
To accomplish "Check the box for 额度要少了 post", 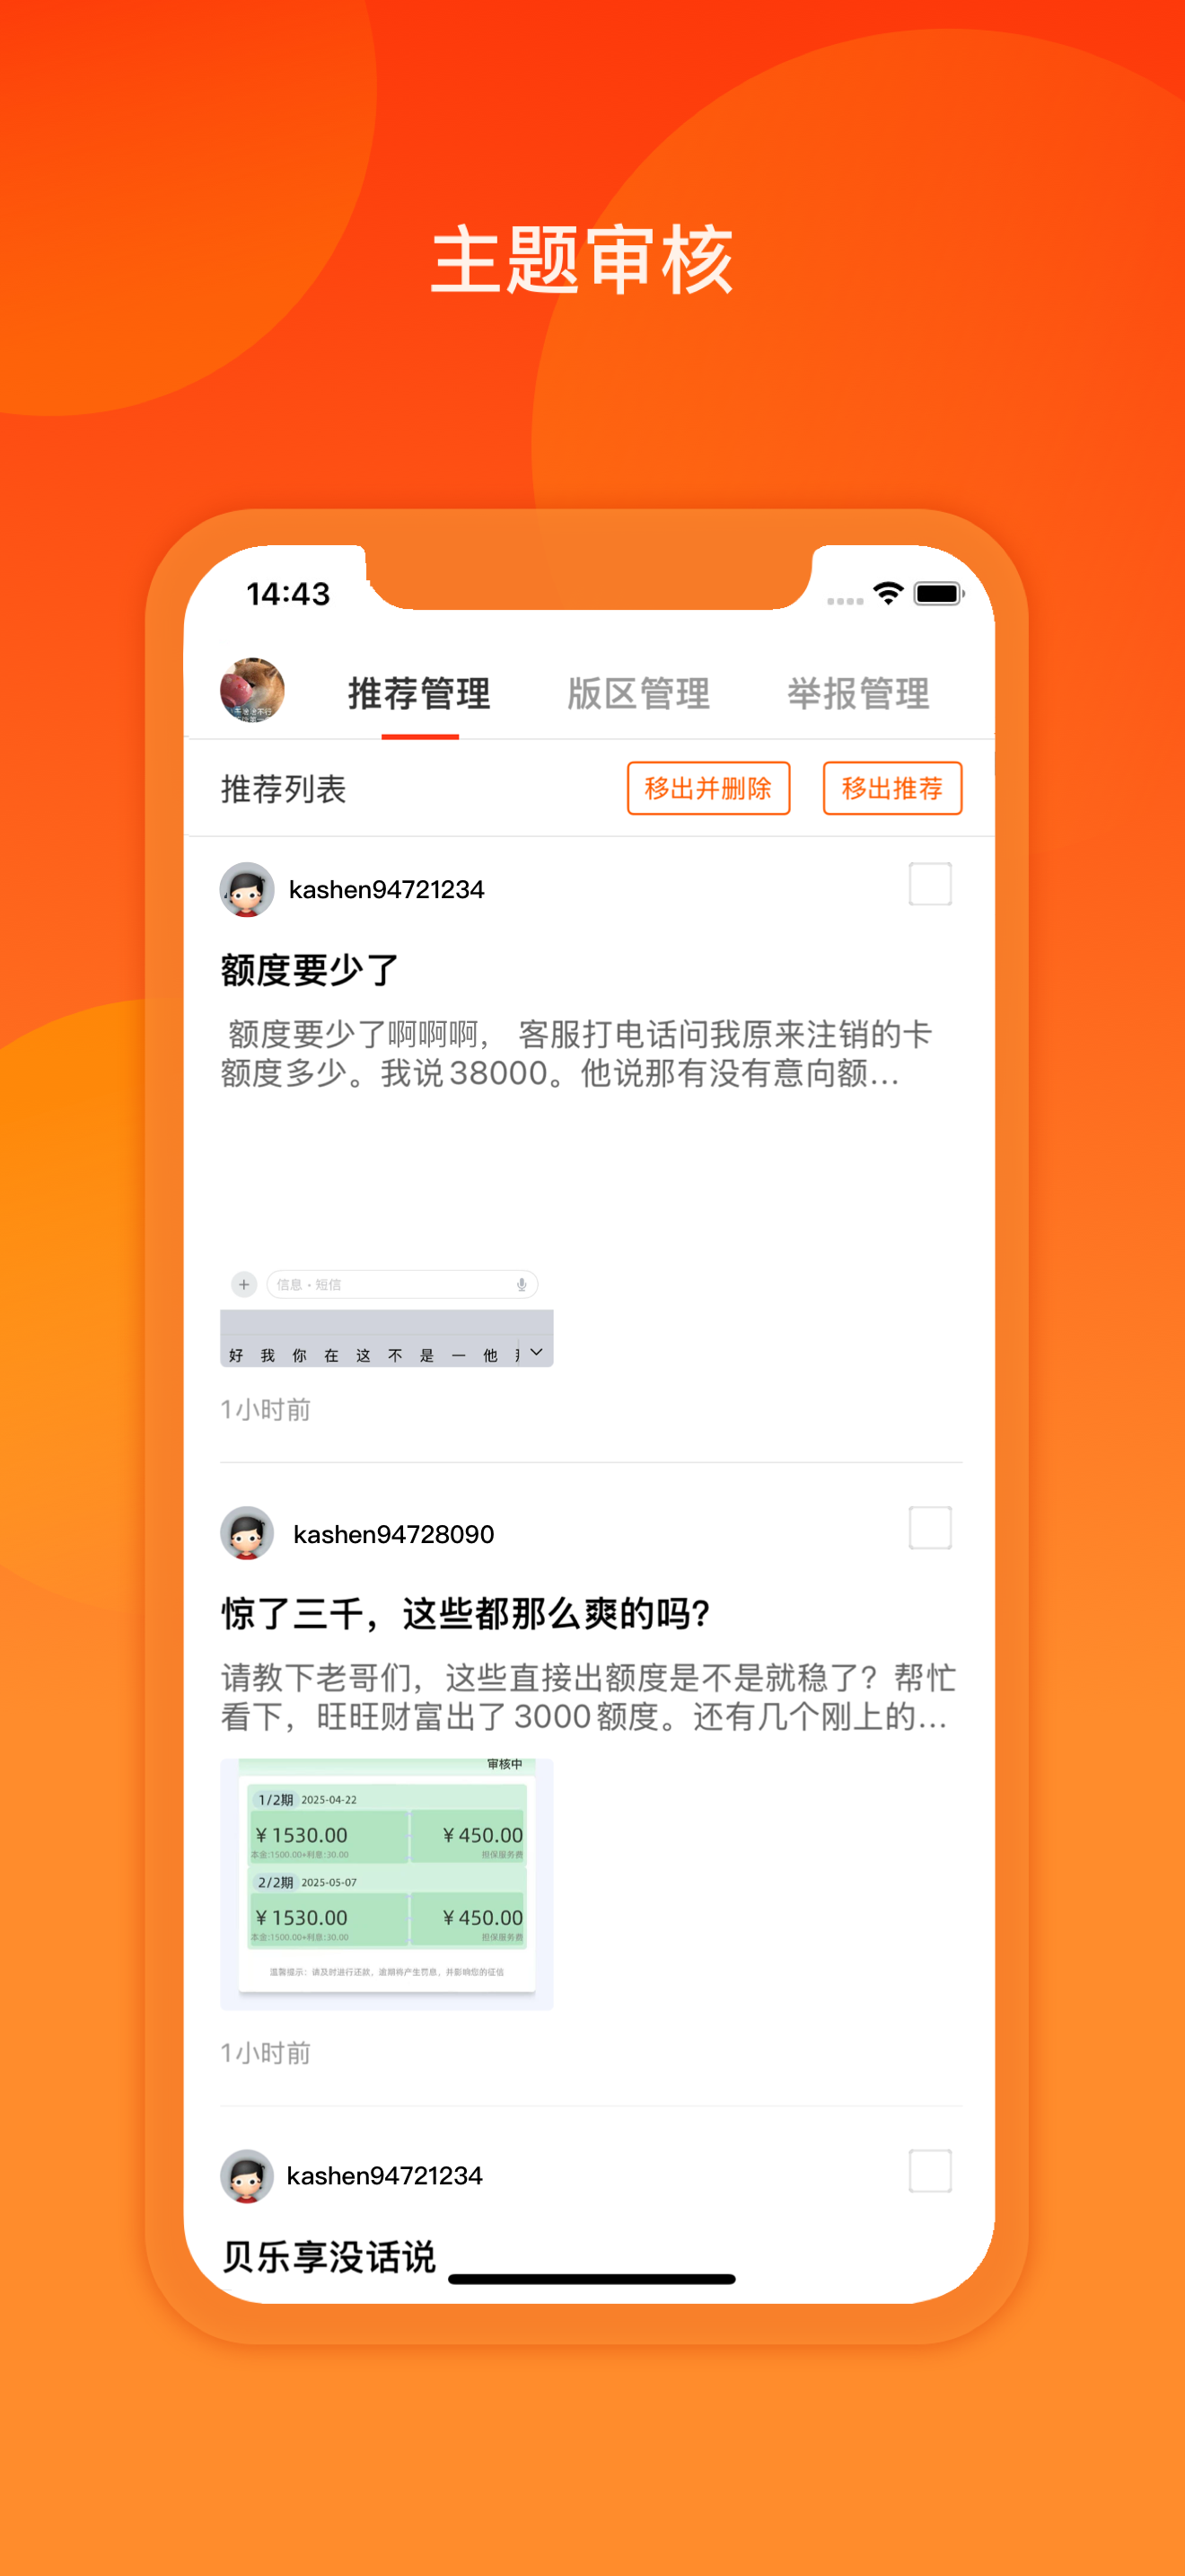I will pyautogui.click(x=930, y=884).
